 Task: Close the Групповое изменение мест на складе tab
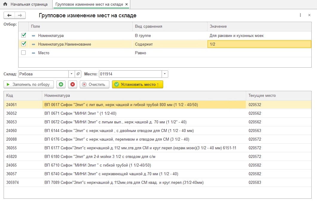point(126,4)
